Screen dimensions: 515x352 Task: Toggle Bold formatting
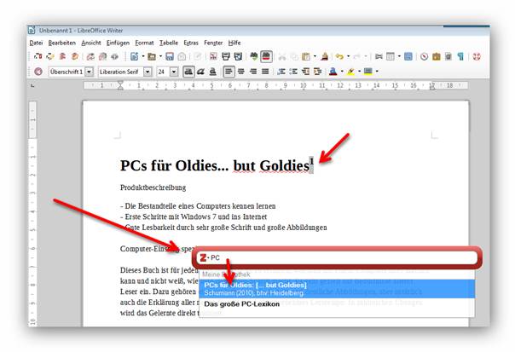tap(188, 72)
